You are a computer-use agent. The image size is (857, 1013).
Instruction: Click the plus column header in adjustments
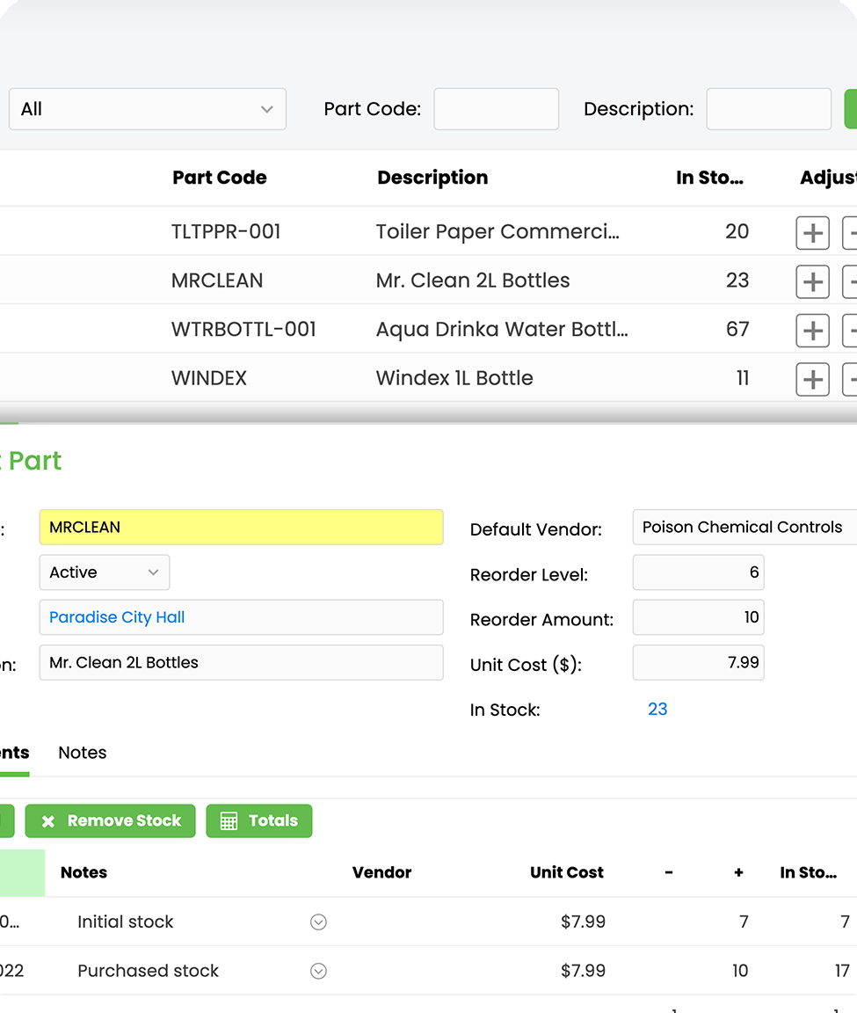(x=739, y=873)
